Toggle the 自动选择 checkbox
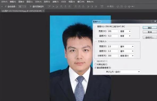157x101 pixels. [x=6, y=7]
